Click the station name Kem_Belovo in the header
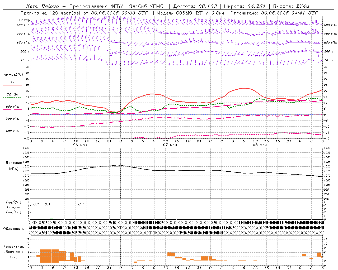This screenshot has width=338, height=270. pyautogui.click(x=43, y=6)
